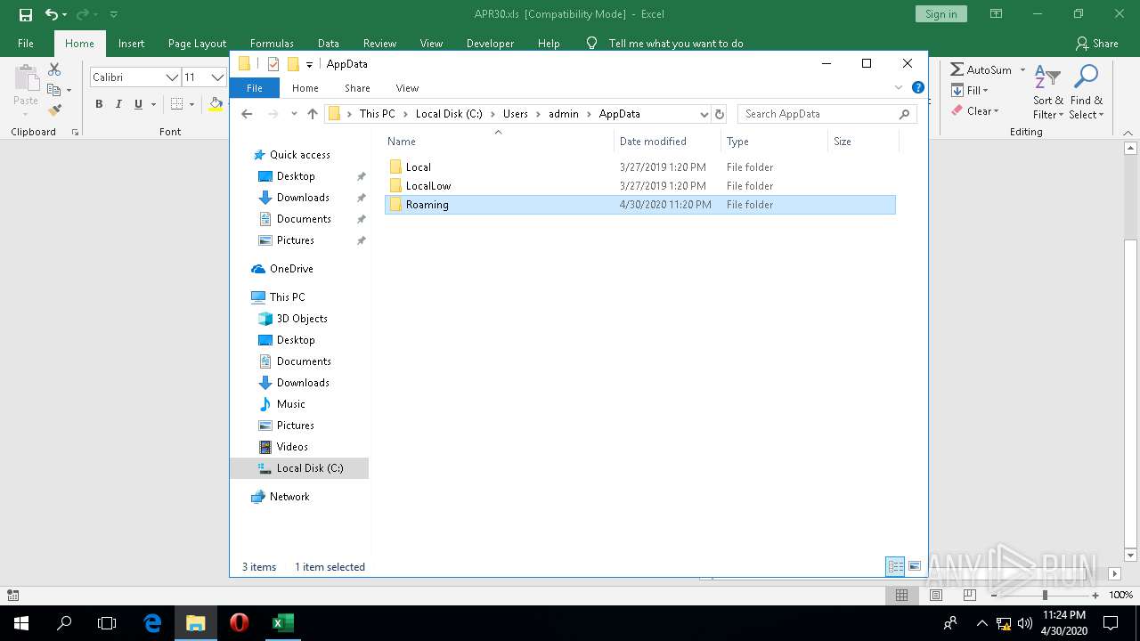Viewport: 1140px width, 641px height.
Task: Open the Calibri font name dropdown
Action: point(172,77)
